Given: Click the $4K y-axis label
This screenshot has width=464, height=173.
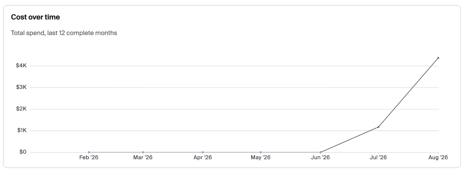Looking at the screenshot, I should (21, 66).
